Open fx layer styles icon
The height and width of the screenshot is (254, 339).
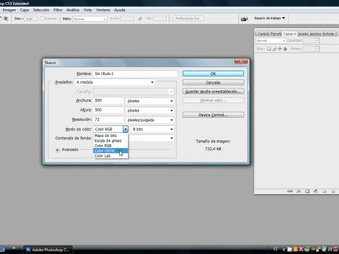coord(299,191)
